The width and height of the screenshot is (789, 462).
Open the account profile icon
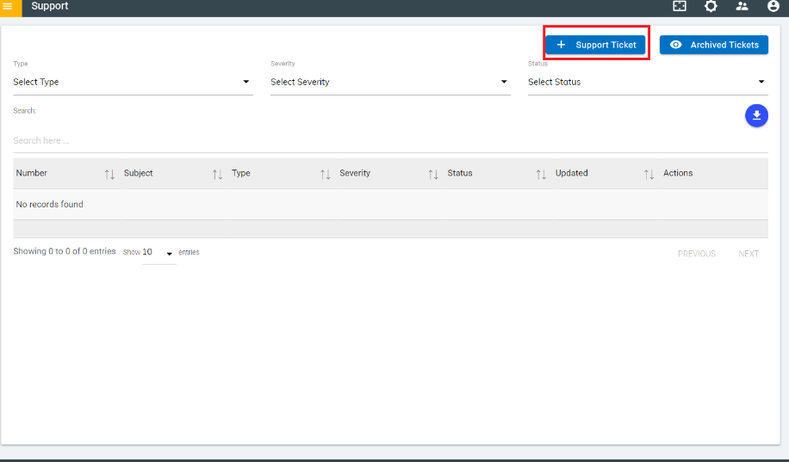coord(773,6)
